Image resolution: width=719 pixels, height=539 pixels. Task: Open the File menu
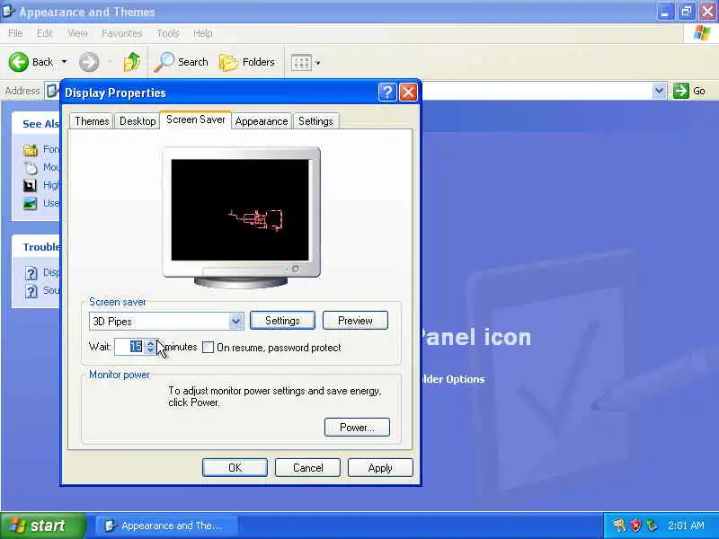pos(15,33)
